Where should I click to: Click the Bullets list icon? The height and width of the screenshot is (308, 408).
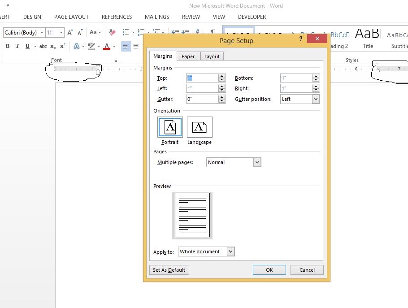(126, 32)
